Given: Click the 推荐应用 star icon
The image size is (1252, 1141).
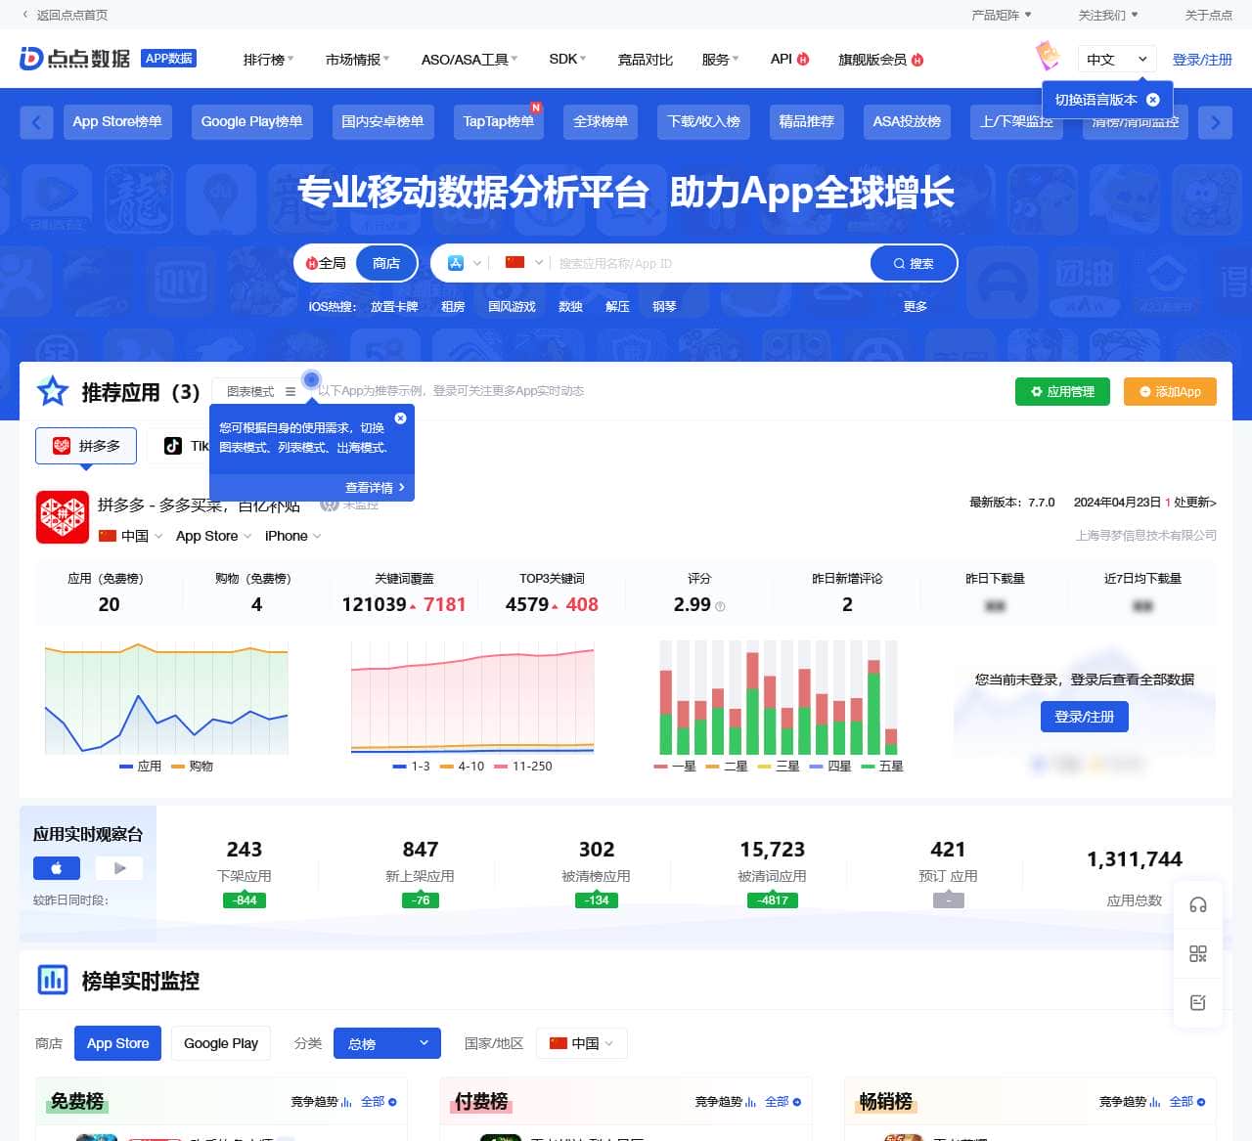Looking at the screenshot, I should [x=52, y=391].
